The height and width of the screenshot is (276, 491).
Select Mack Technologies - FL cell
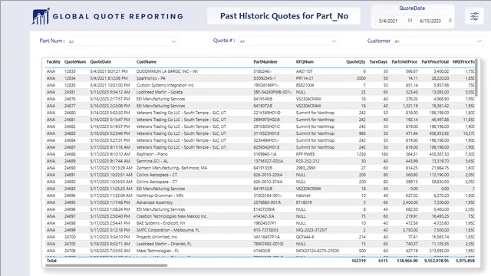point(157,251)
